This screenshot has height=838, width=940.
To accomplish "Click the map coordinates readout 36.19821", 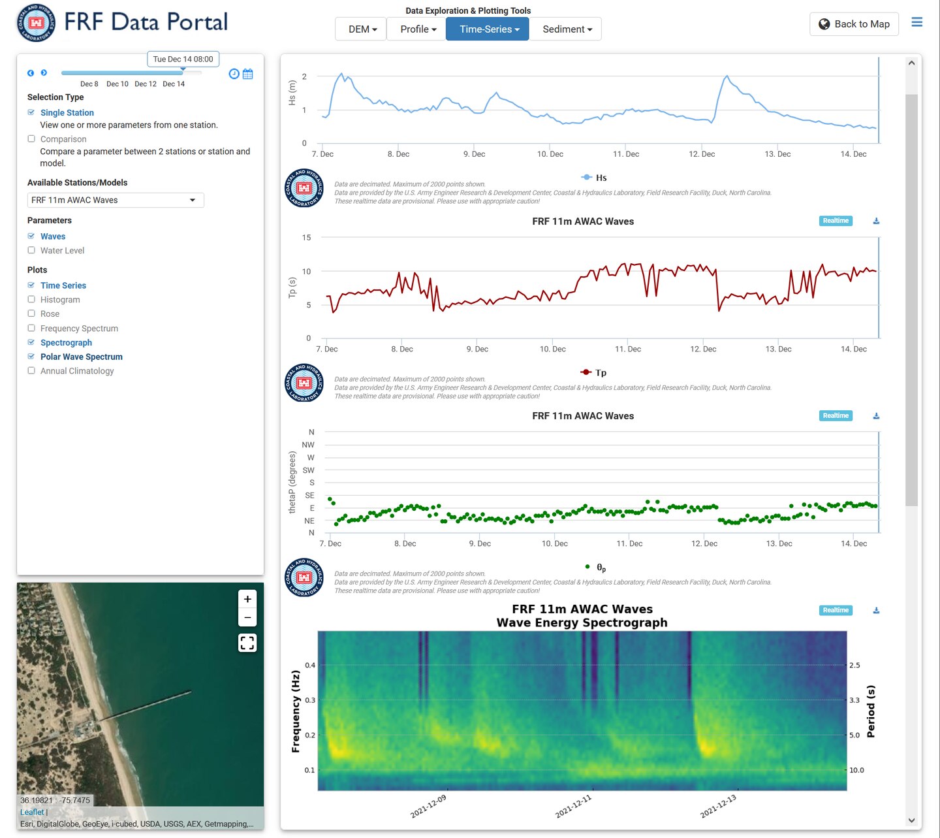I will point(55,800).
